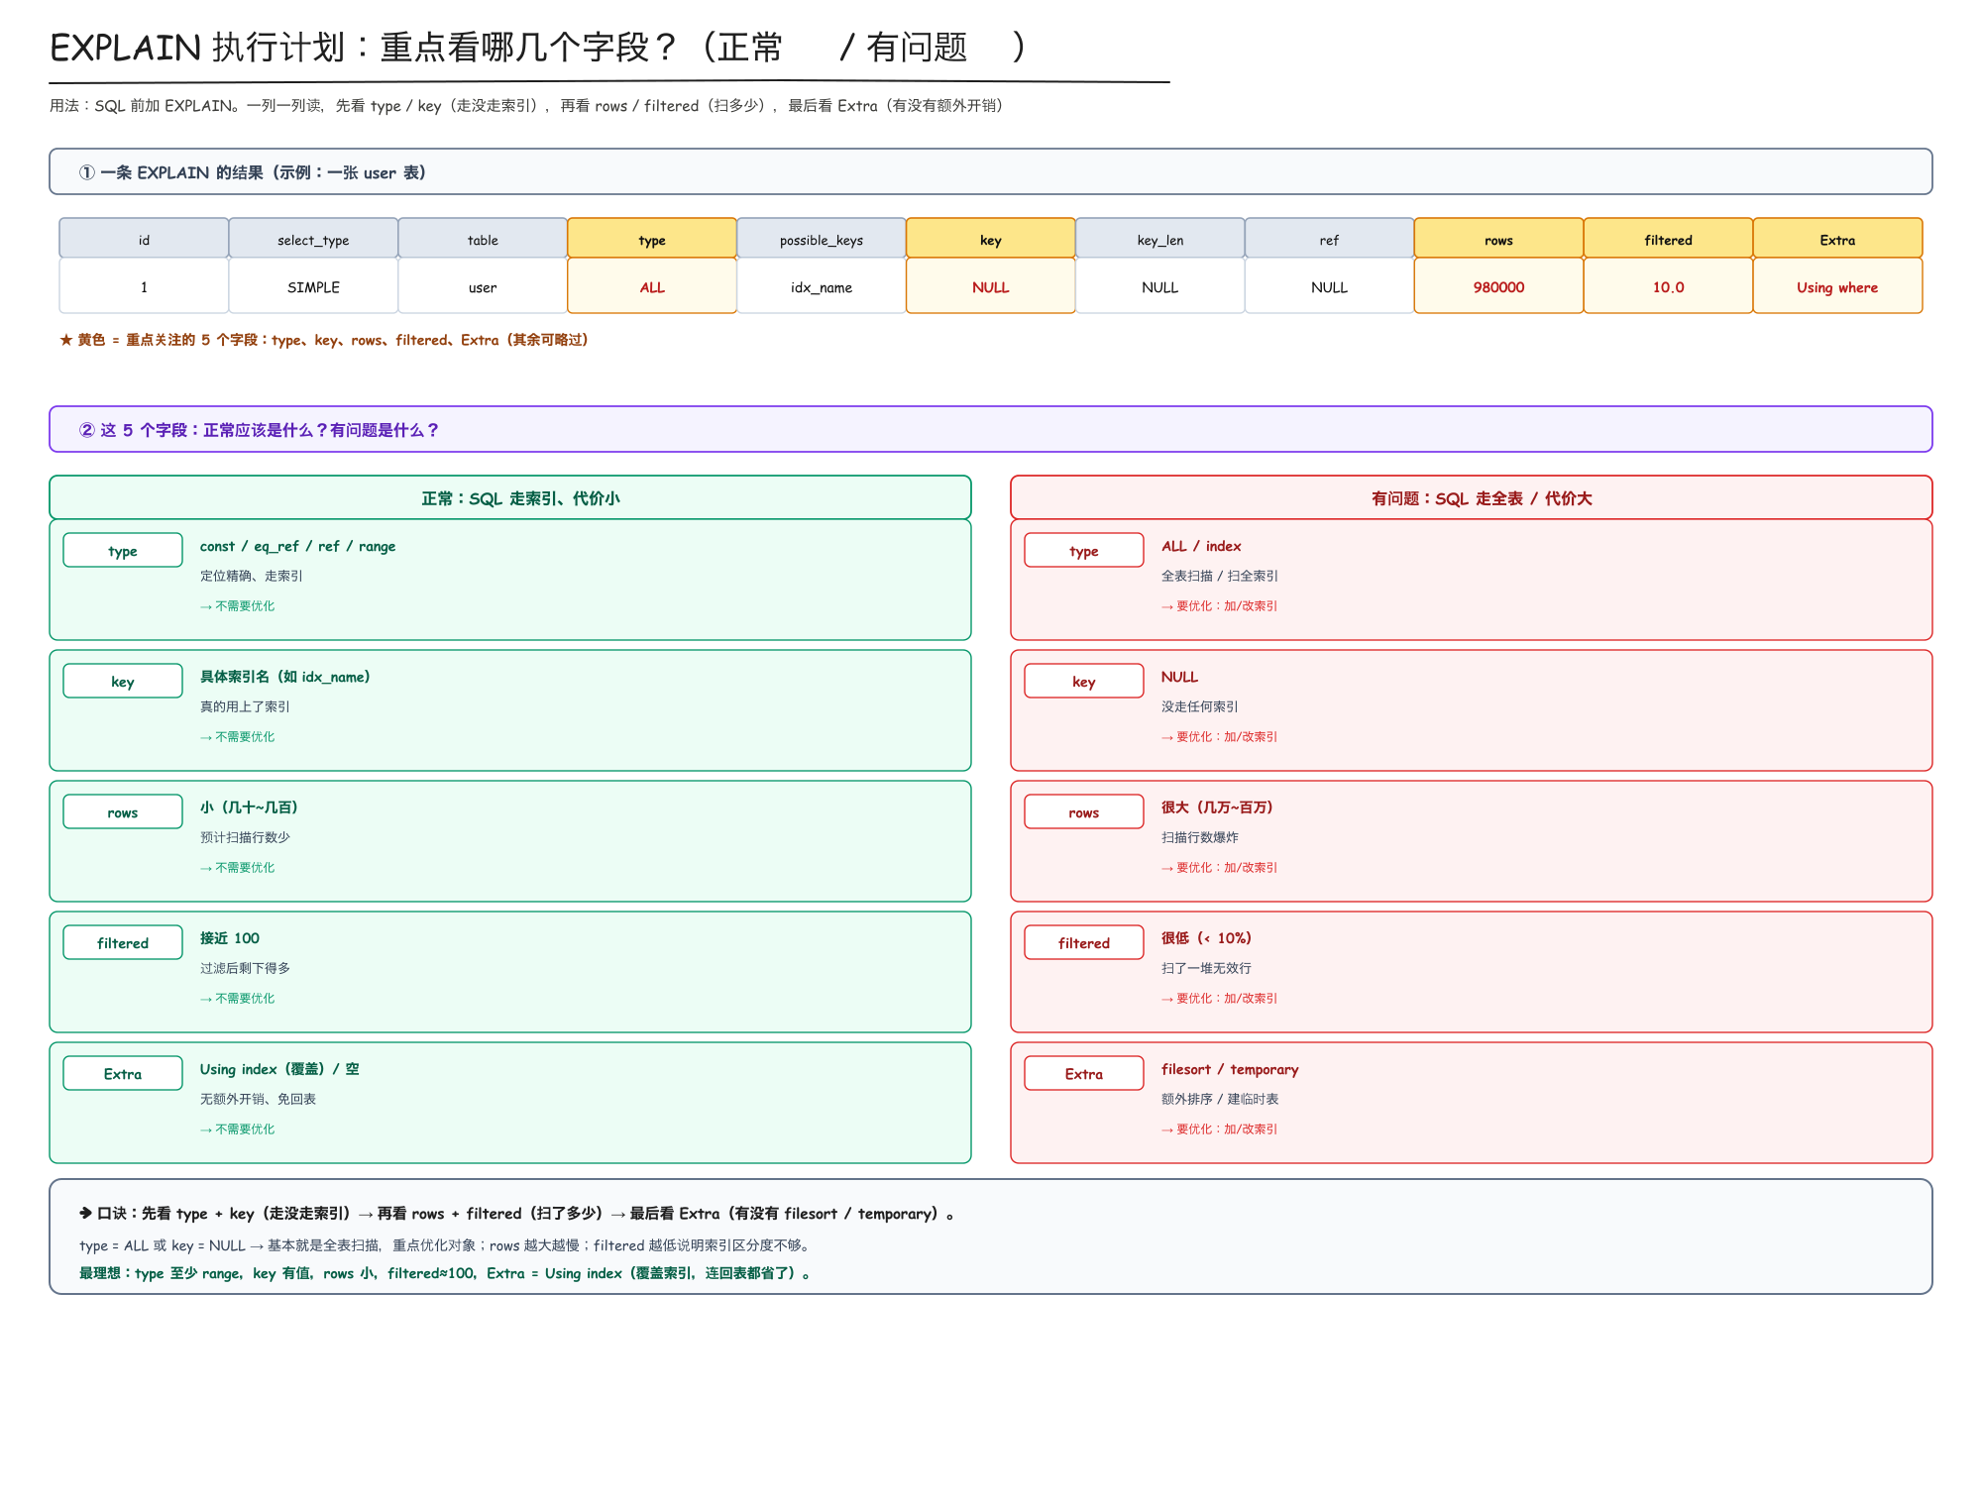Click the red '有问题：SQL 走全表 / 代价大' header

click(x=1472, y=497)
